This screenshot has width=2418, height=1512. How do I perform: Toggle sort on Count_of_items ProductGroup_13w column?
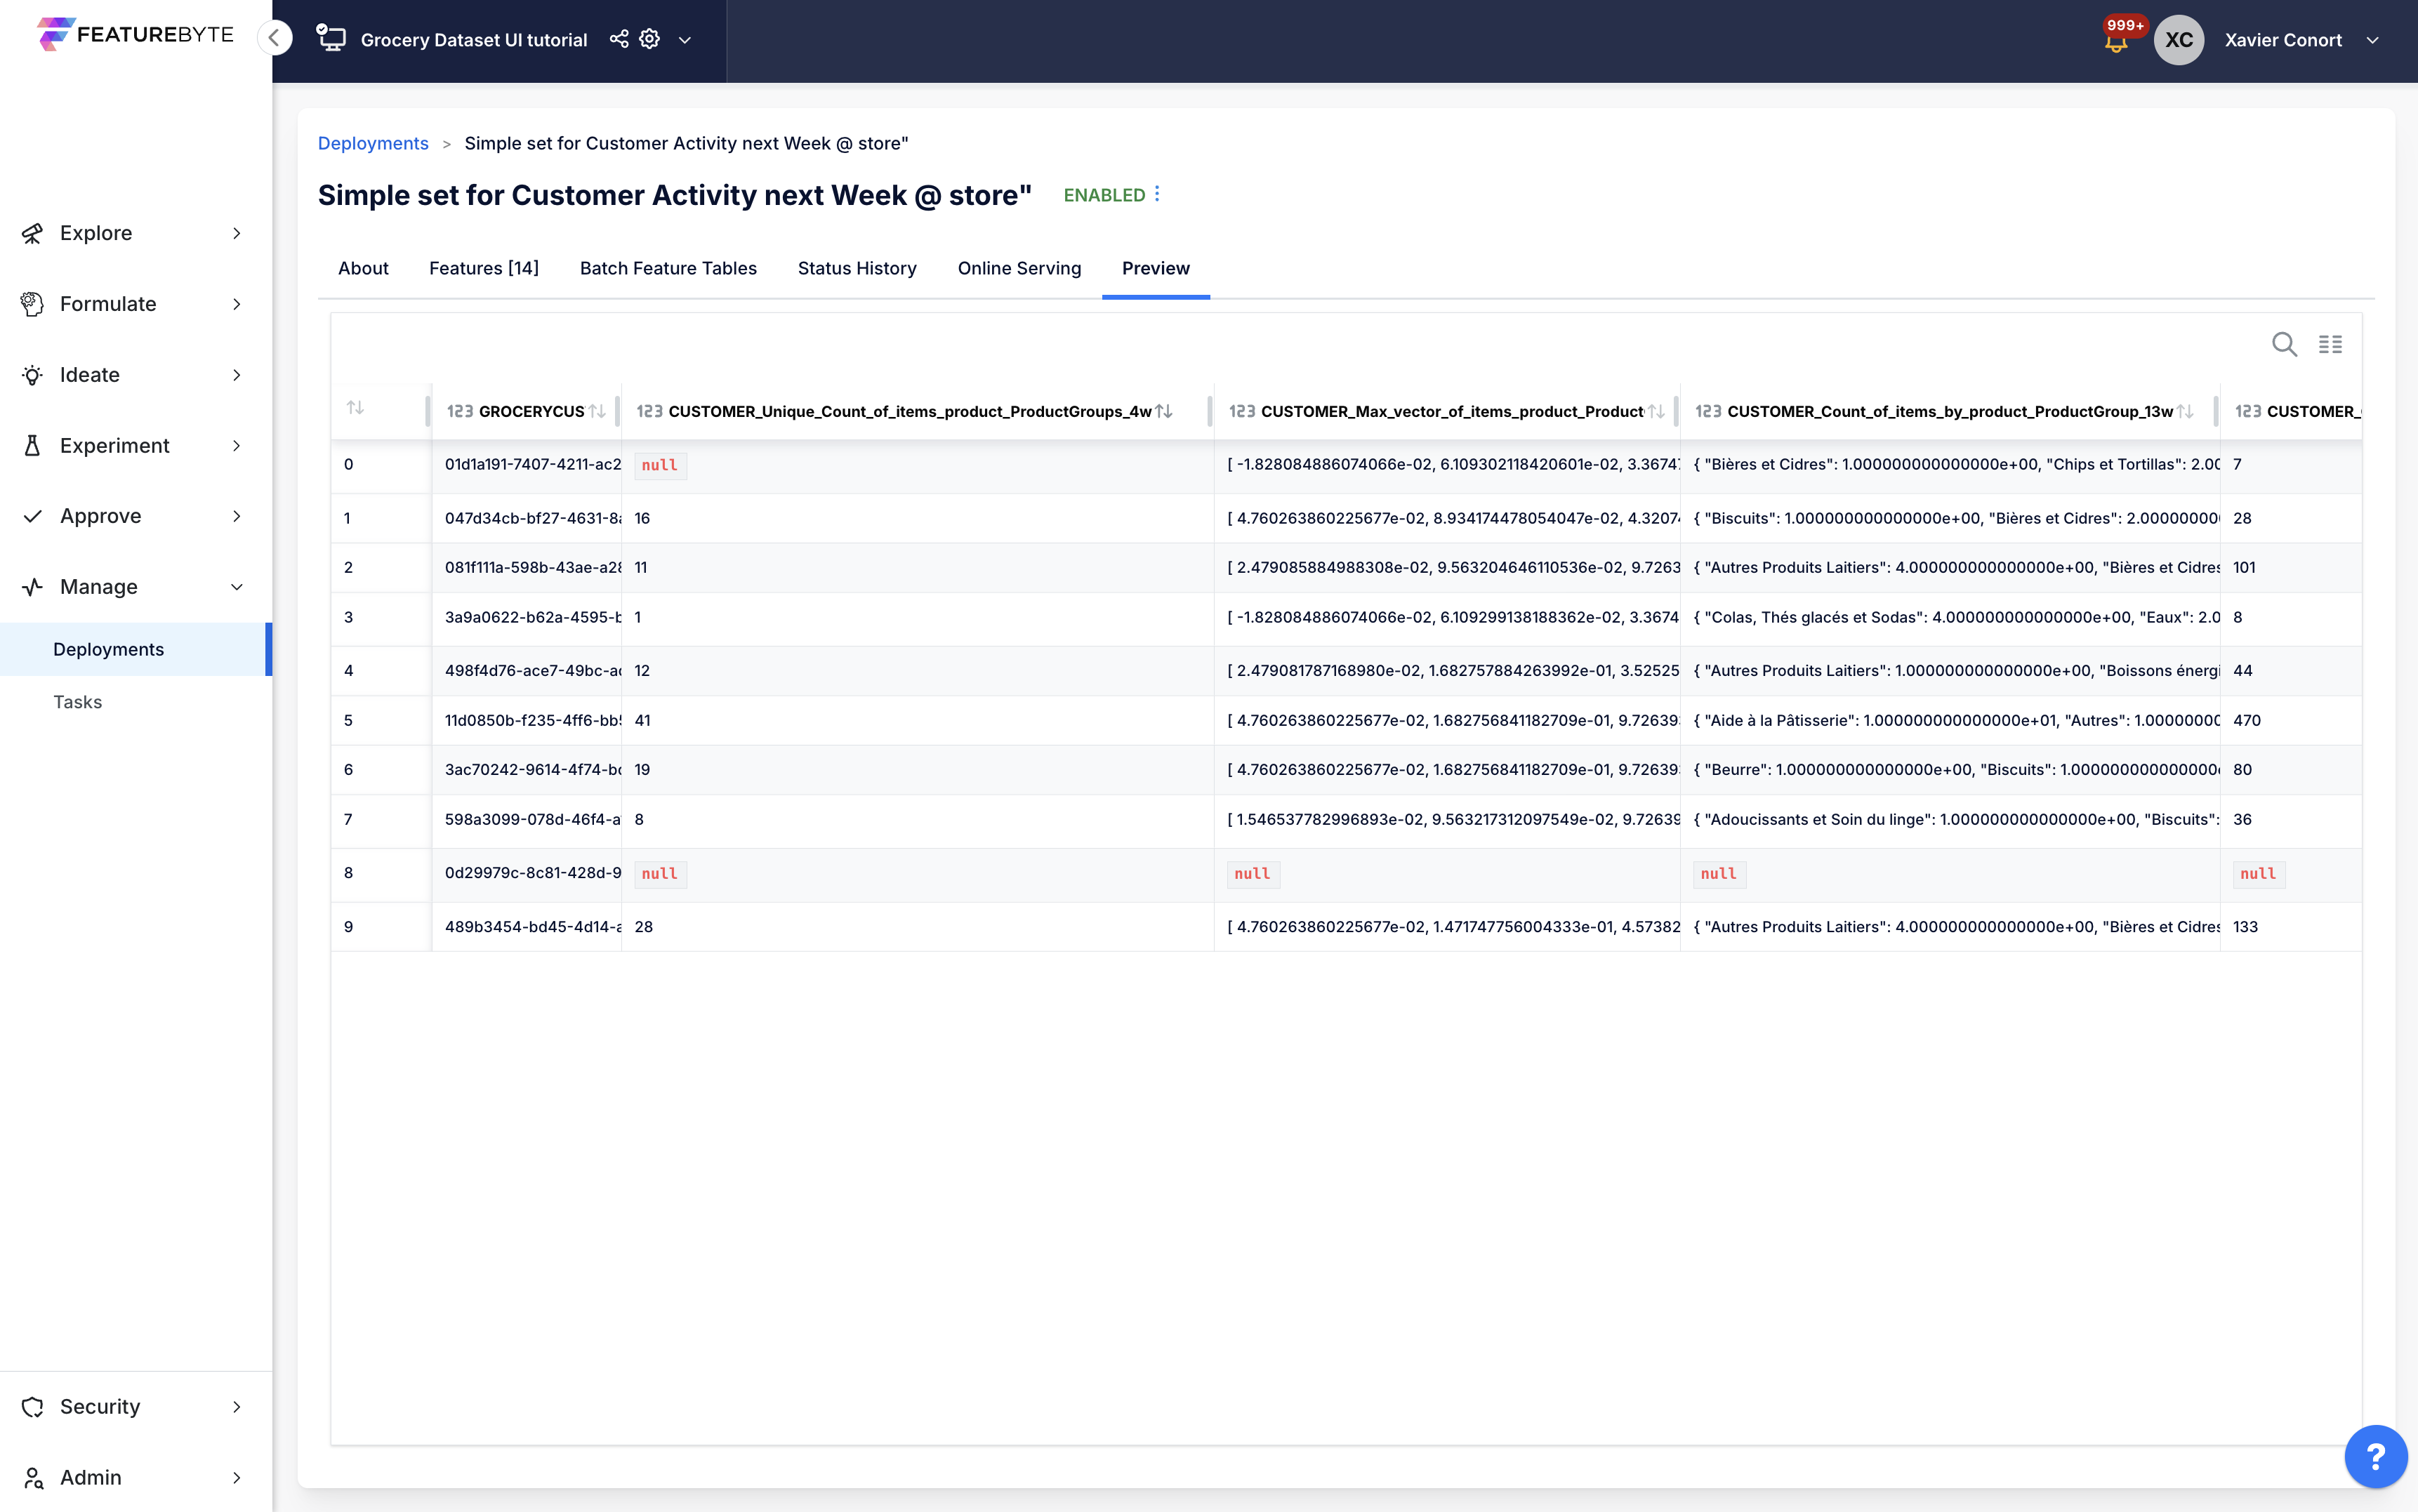point(2185,411)
